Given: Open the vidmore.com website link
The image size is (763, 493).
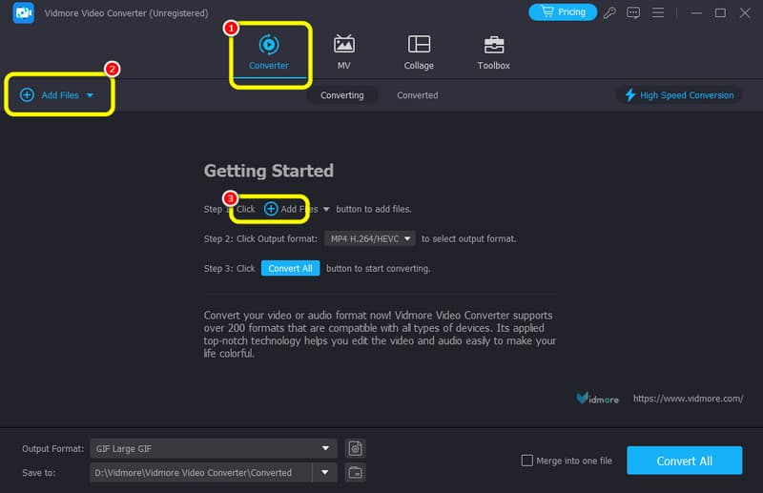Looking at the screenshot, I should pos(688,399).
